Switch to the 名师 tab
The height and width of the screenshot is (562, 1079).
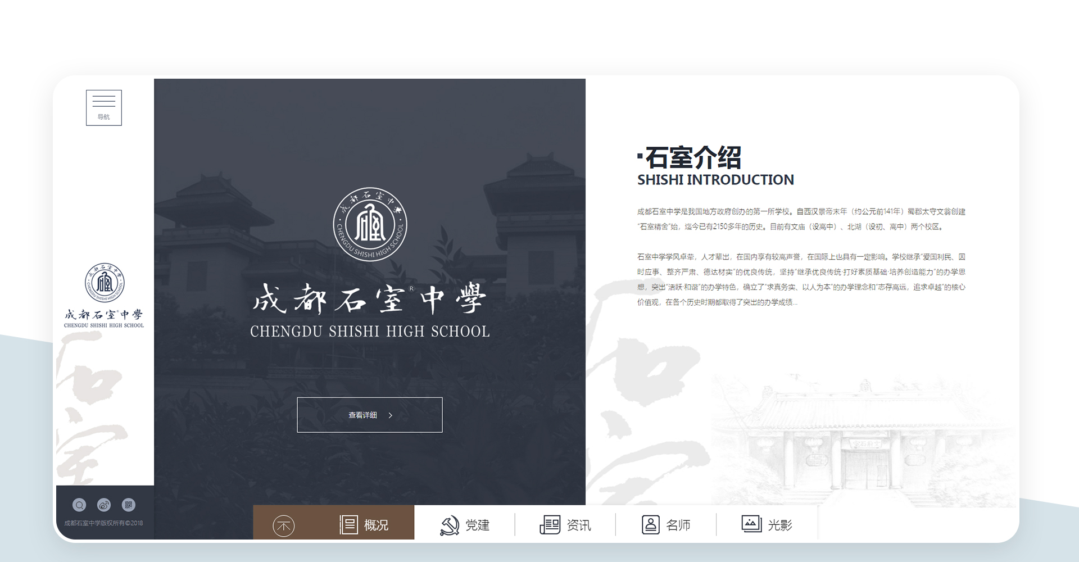point(678,525)
